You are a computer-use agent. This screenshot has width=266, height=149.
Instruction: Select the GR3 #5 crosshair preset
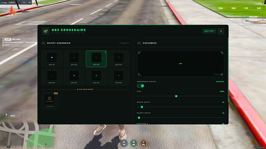(52, 77)
